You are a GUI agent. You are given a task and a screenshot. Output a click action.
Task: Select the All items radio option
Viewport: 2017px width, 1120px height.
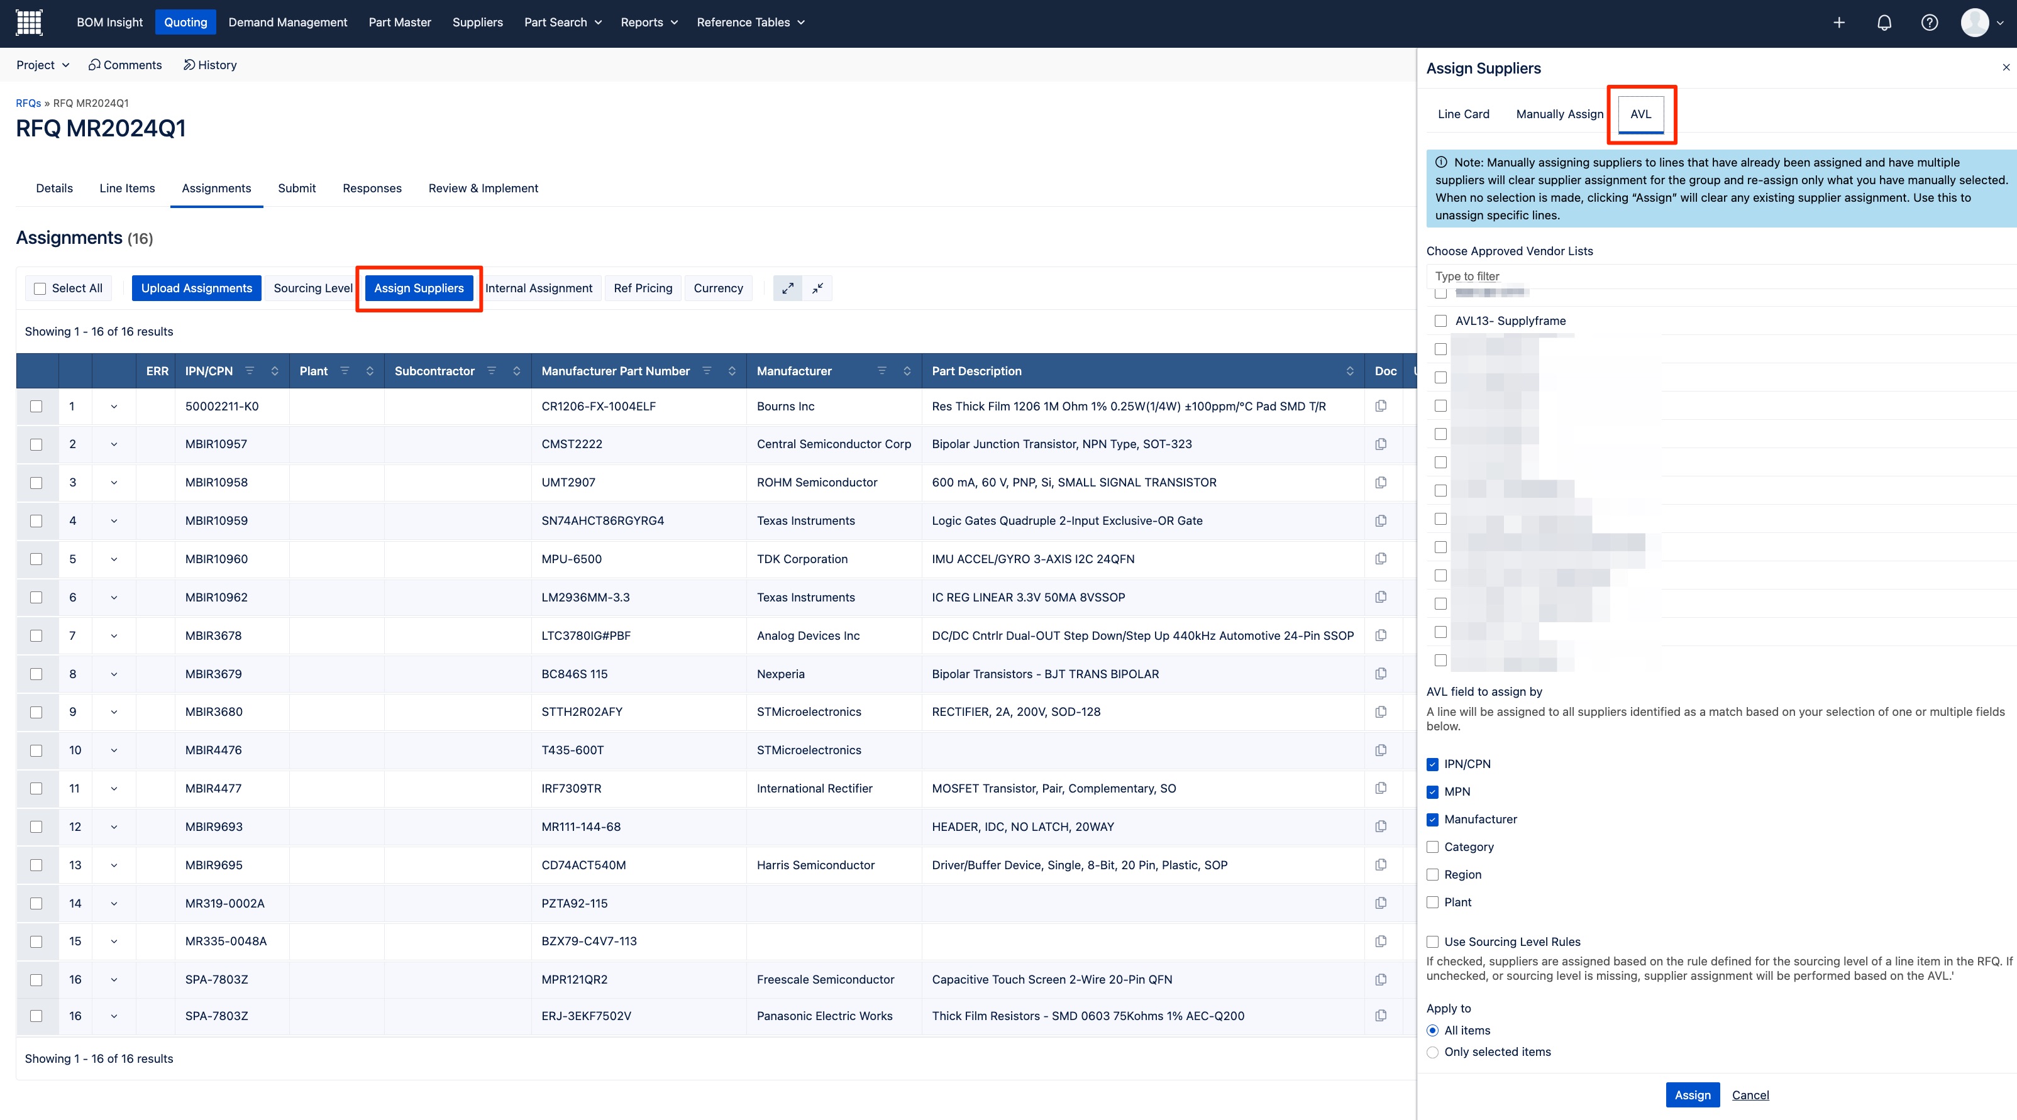click(x=1433, y=1031)
